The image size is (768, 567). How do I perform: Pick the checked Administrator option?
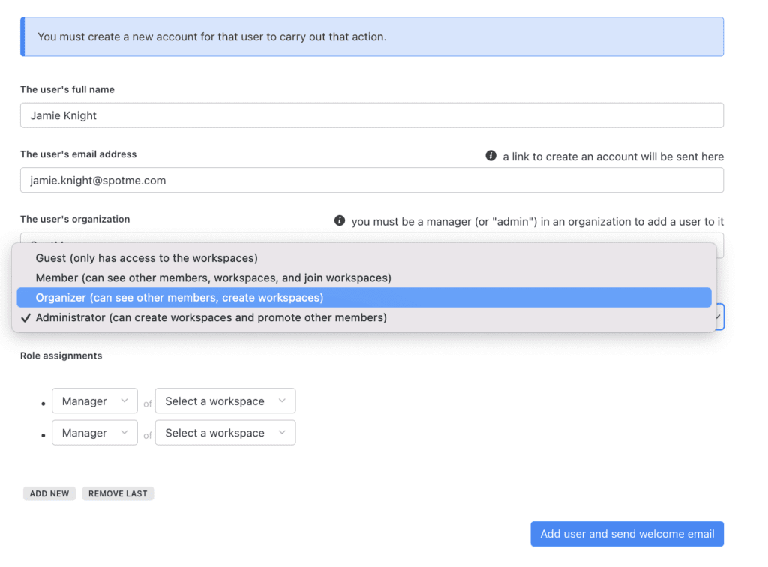(211, 317)
